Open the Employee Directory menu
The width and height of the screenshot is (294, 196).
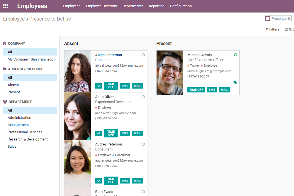pos(101,6)
